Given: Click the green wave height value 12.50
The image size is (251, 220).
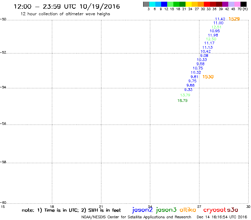Looking at the screenshot, I should tap(211, 39).
